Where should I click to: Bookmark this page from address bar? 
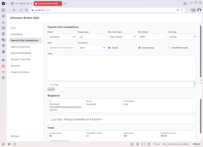(x=182, y=10)
